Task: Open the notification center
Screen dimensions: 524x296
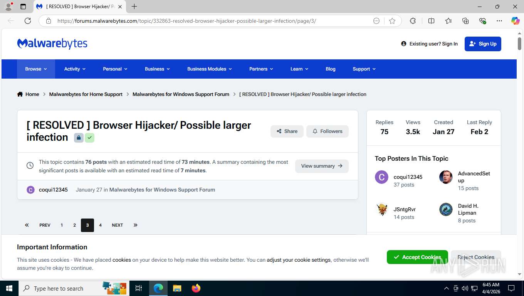Action: (x=511, y=288)
